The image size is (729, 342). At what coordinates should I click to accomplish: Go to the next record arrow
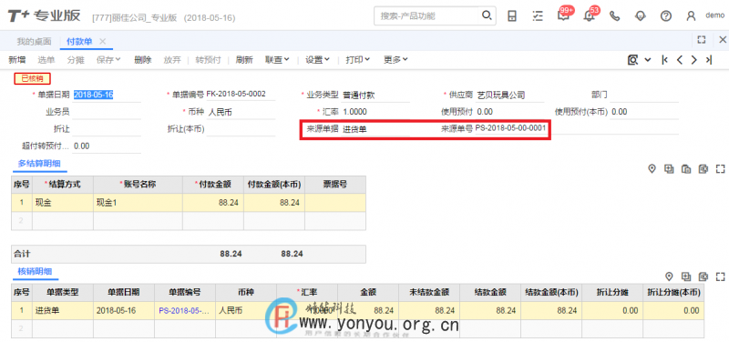click(x=693, y=59)
